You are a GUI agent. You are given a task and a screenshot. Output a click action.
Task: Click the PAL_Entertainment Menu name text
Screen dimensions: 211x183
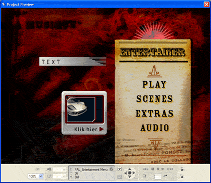pos(91,169)
